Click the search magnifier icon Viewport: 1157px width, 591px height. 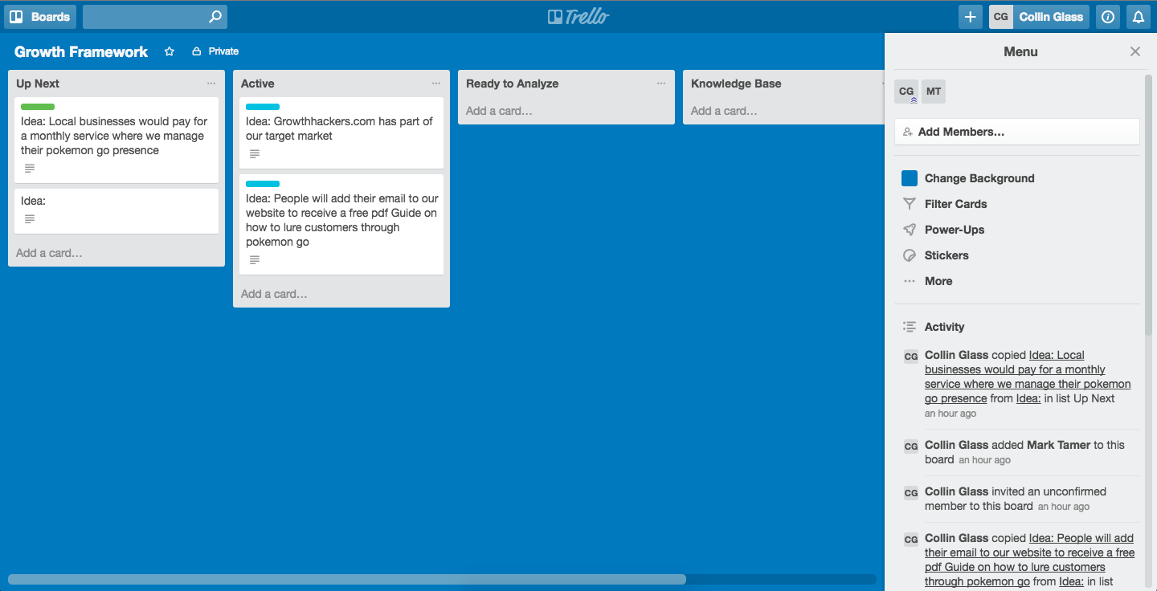coord(214,16)
